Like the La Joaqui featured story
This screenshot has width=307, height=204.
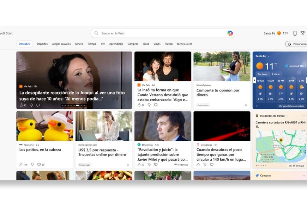tap(21, 105)
